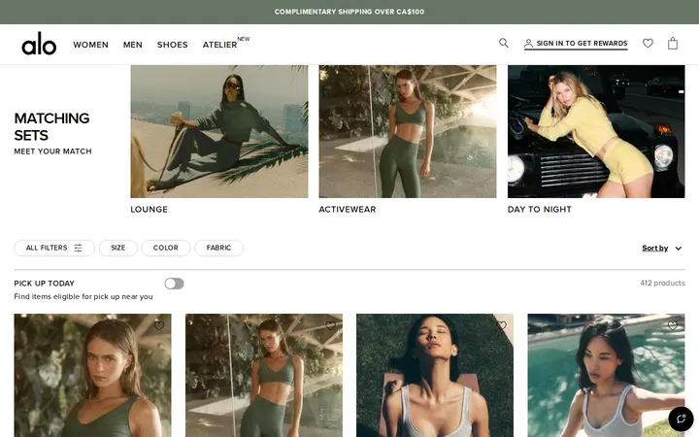This screenshot has width=699, height=437.
Task: Click the alo logo
Action: (x=39, y=44)
